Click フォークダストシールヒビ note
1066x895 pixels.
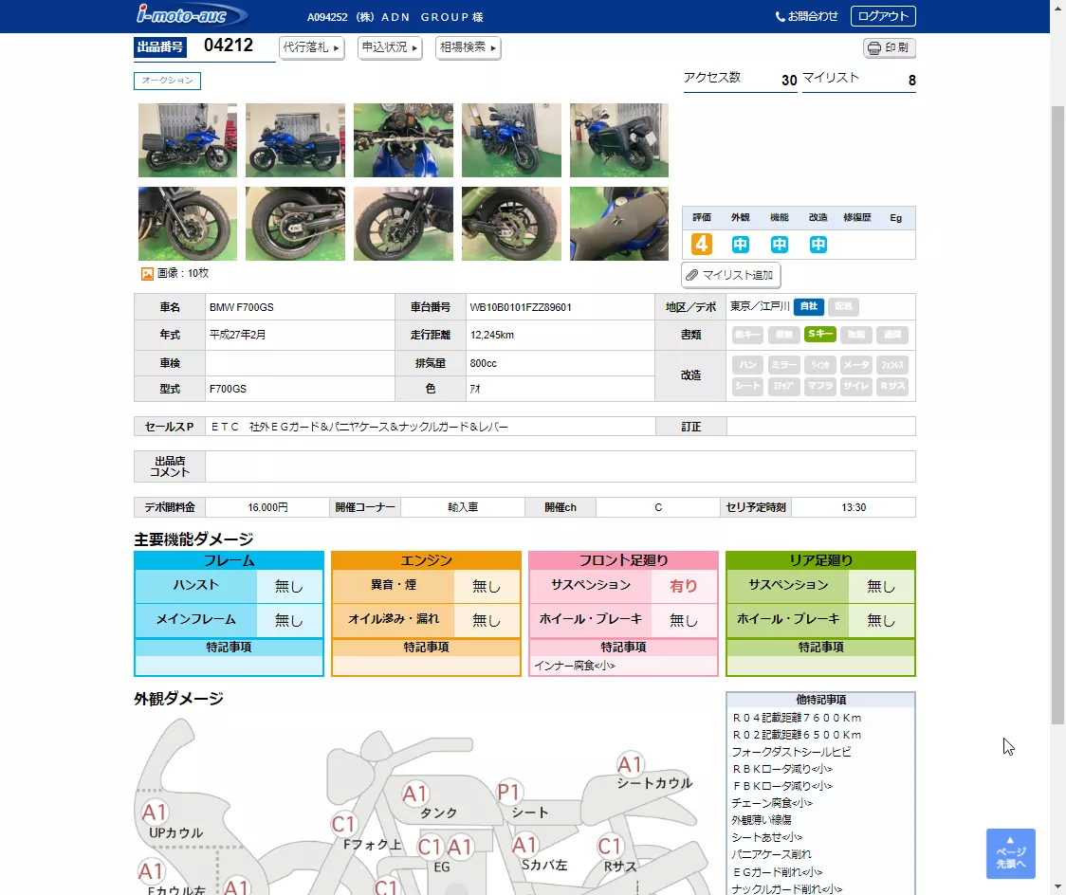tap(791, 752)
